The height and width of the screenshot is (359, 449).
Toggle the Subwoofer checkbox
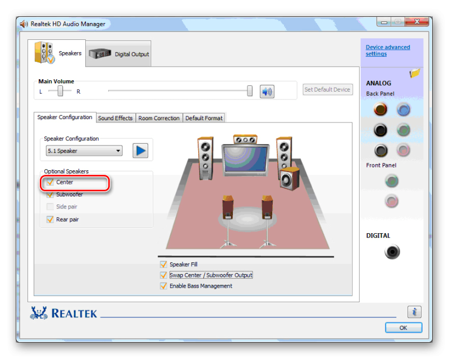point(50,194)
